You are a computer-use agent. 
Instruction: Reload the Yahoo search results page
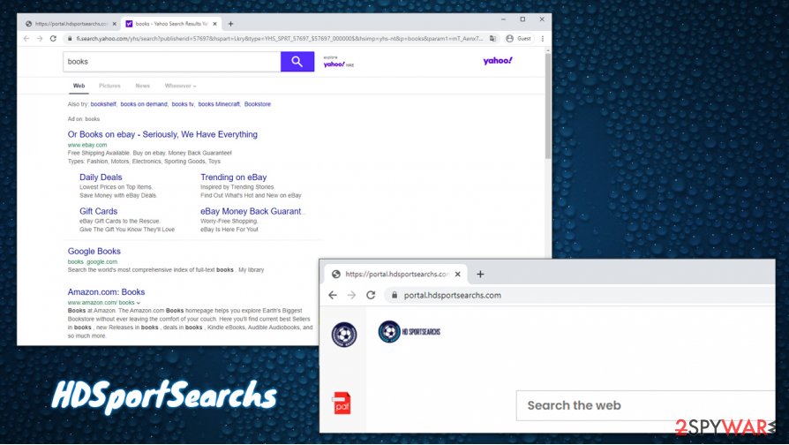pos(53,38)
